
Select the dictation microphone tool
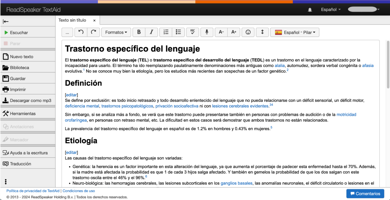(x=207, y=32)
